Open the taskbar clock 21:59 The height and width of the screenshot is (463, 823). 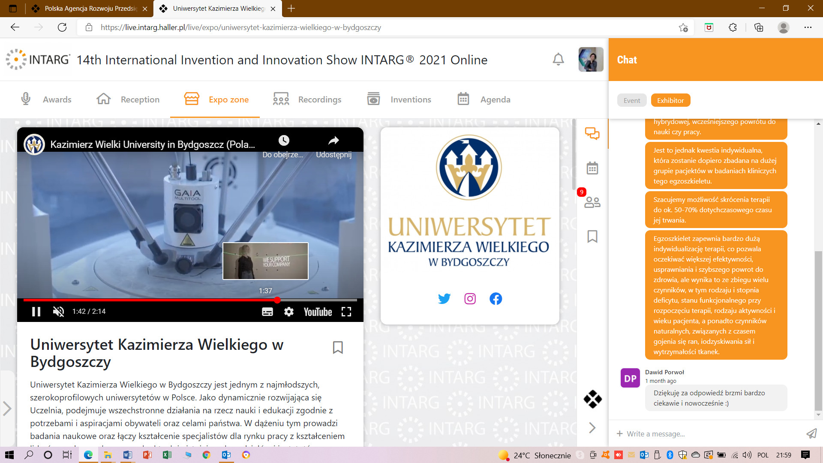pos(784,455)
